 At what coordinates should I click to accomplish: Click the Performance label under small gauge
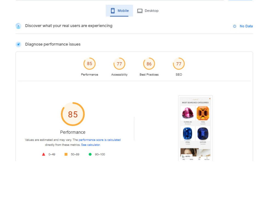point(90,75)
